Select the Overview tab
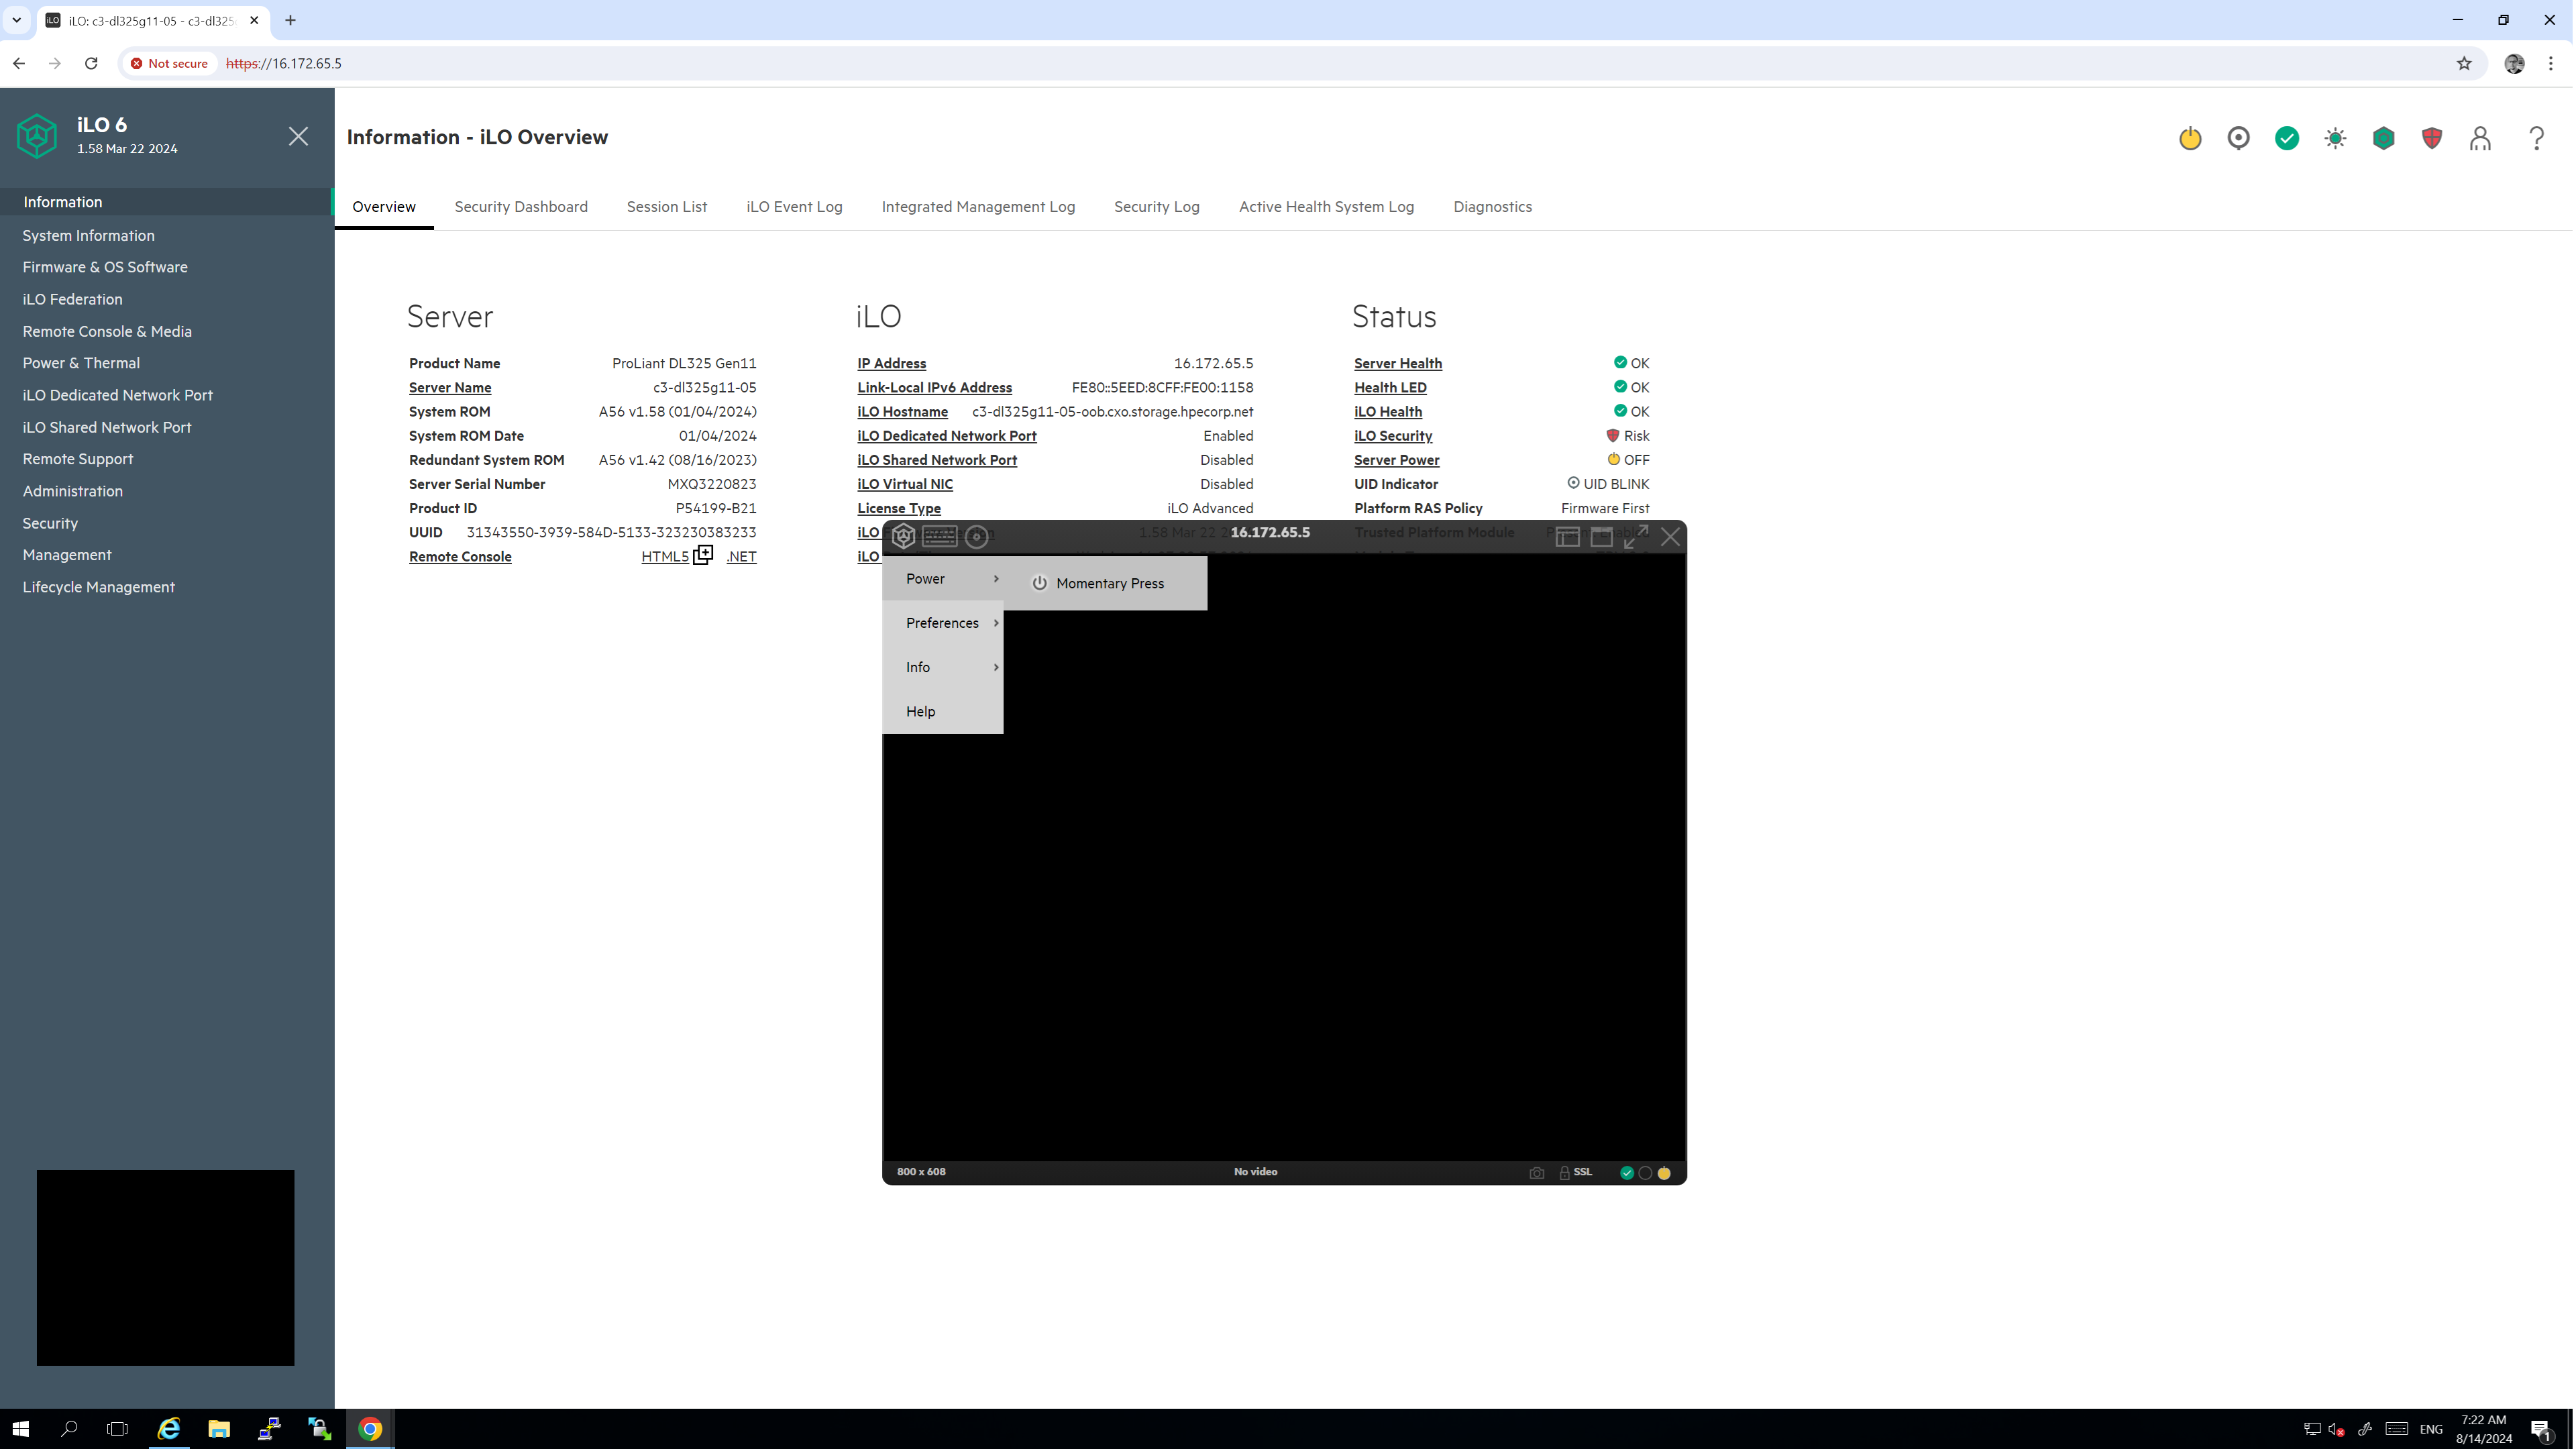The width and height of the screenshot is (2576, 1449). coord(384,207)
